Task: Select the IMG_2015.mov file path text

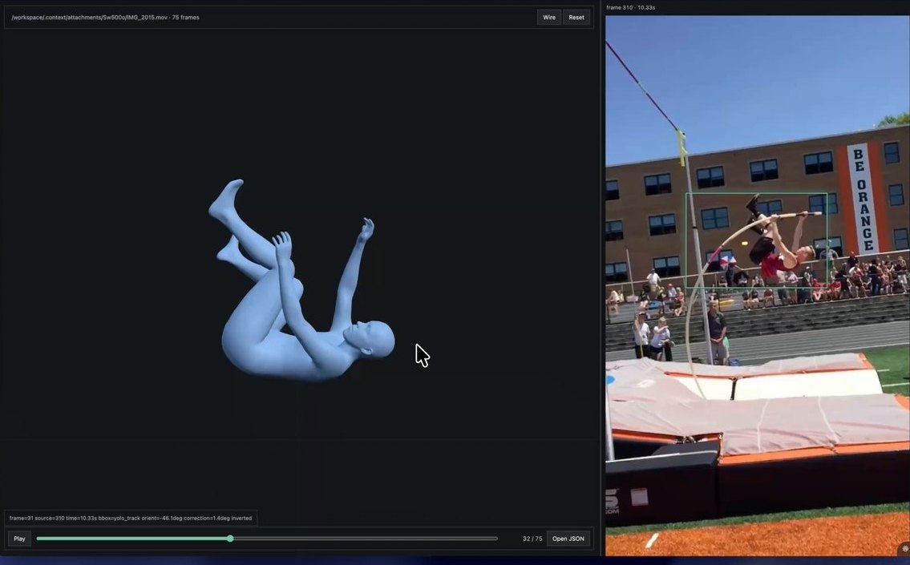Action: click(105, 18)
